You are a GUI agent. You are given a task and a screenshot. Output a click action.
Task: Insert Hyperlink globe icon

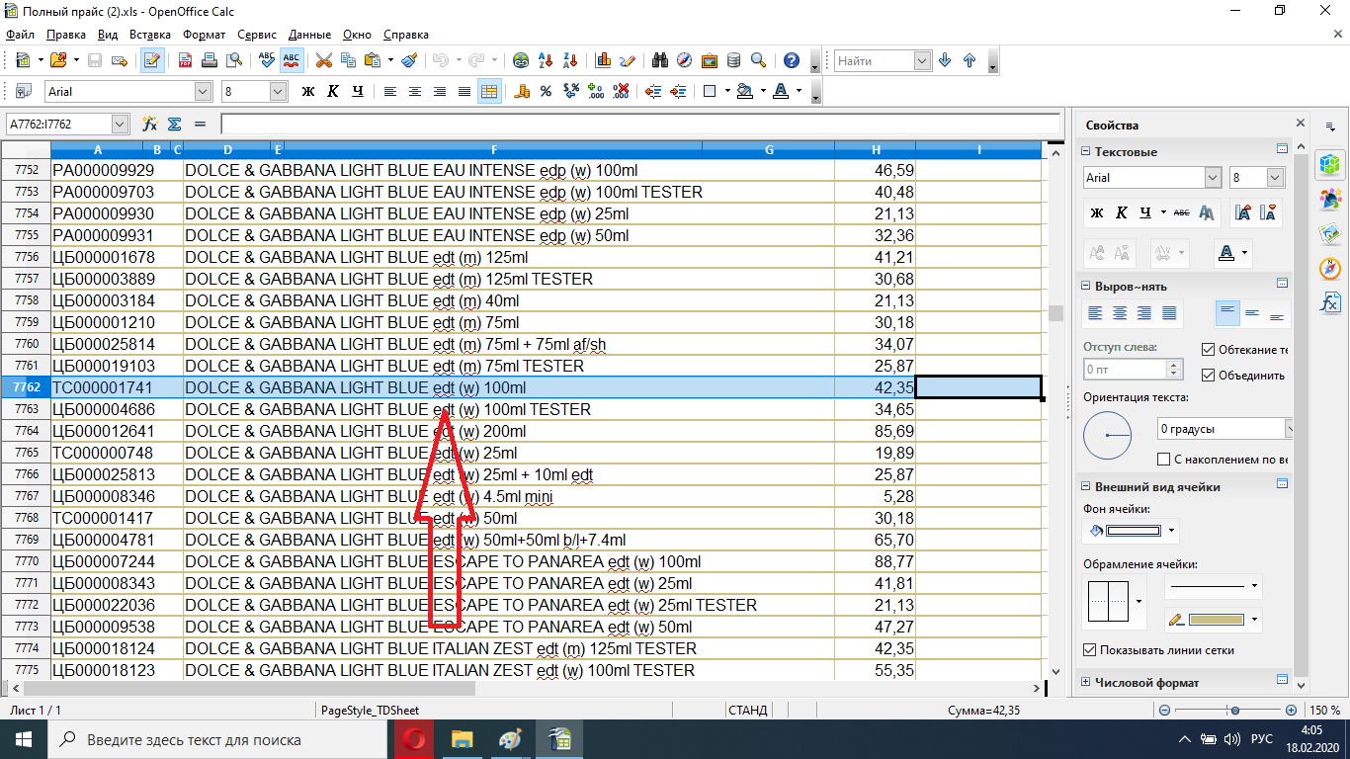[521, 60]
